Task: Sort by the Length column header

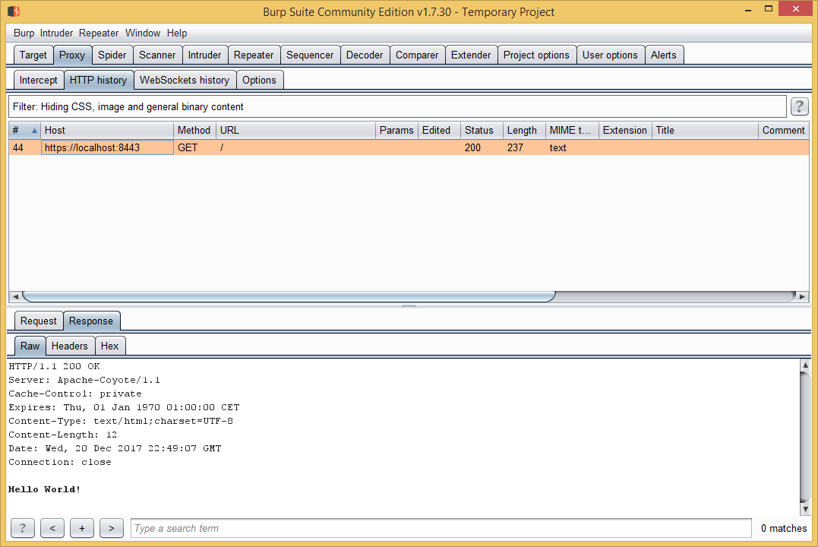Action: (x=524, y=131)
